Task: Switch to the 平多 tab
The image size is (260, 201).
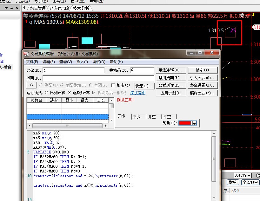Action: pyautogui.click(x=137, y=117)
